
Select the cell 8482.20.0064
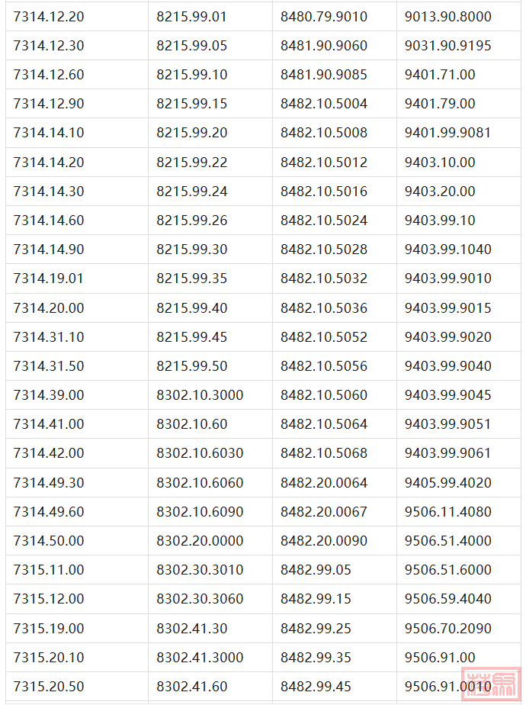(323, 483)
